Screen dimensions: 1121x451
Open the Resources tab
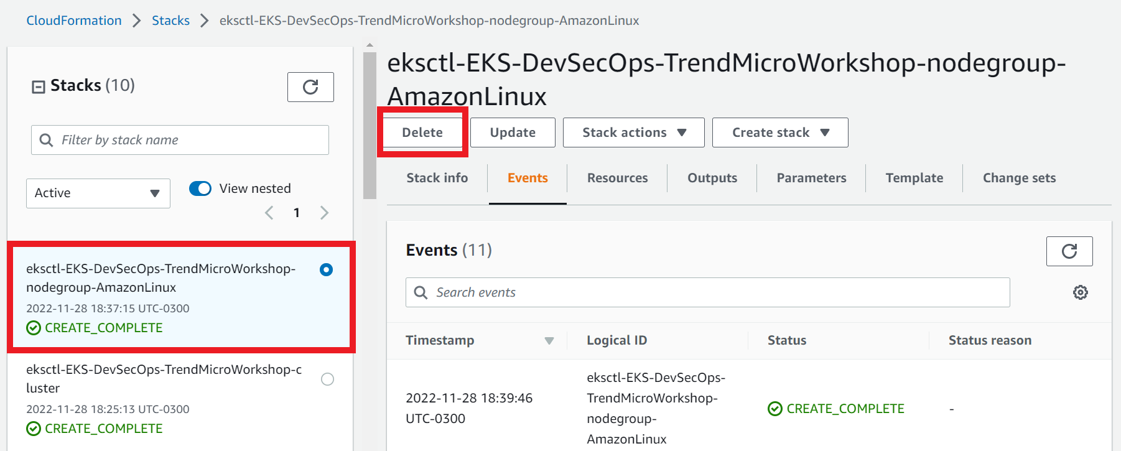(x=617, y=178)
